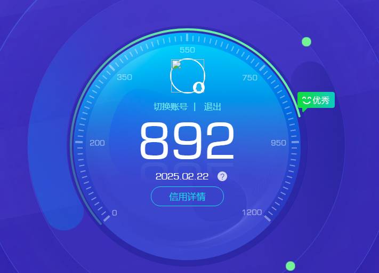Click the 1200 gauge maximum label
379x273 pixels.
pyautogui.click(x=252, y=212)
